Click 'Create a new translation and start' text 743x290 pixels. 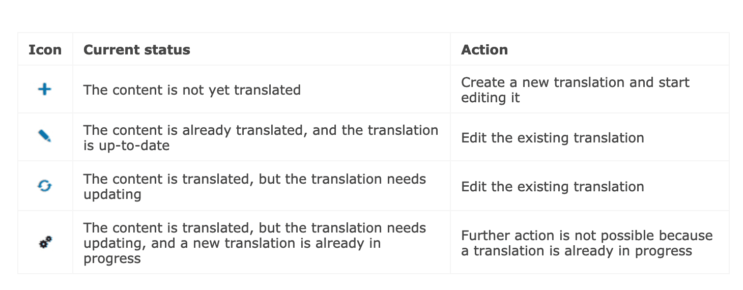click(575, 82)
